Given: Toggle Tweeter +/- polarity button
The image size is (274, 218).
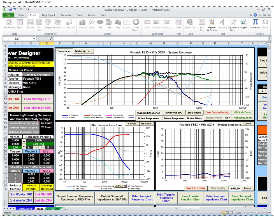Looking at the screenshot, I should (x=64, y=51).
